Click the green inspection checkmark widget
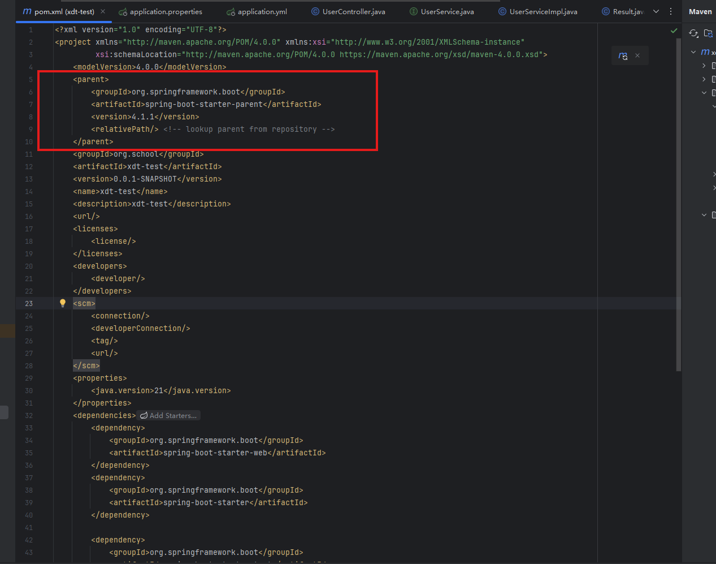 674,31
